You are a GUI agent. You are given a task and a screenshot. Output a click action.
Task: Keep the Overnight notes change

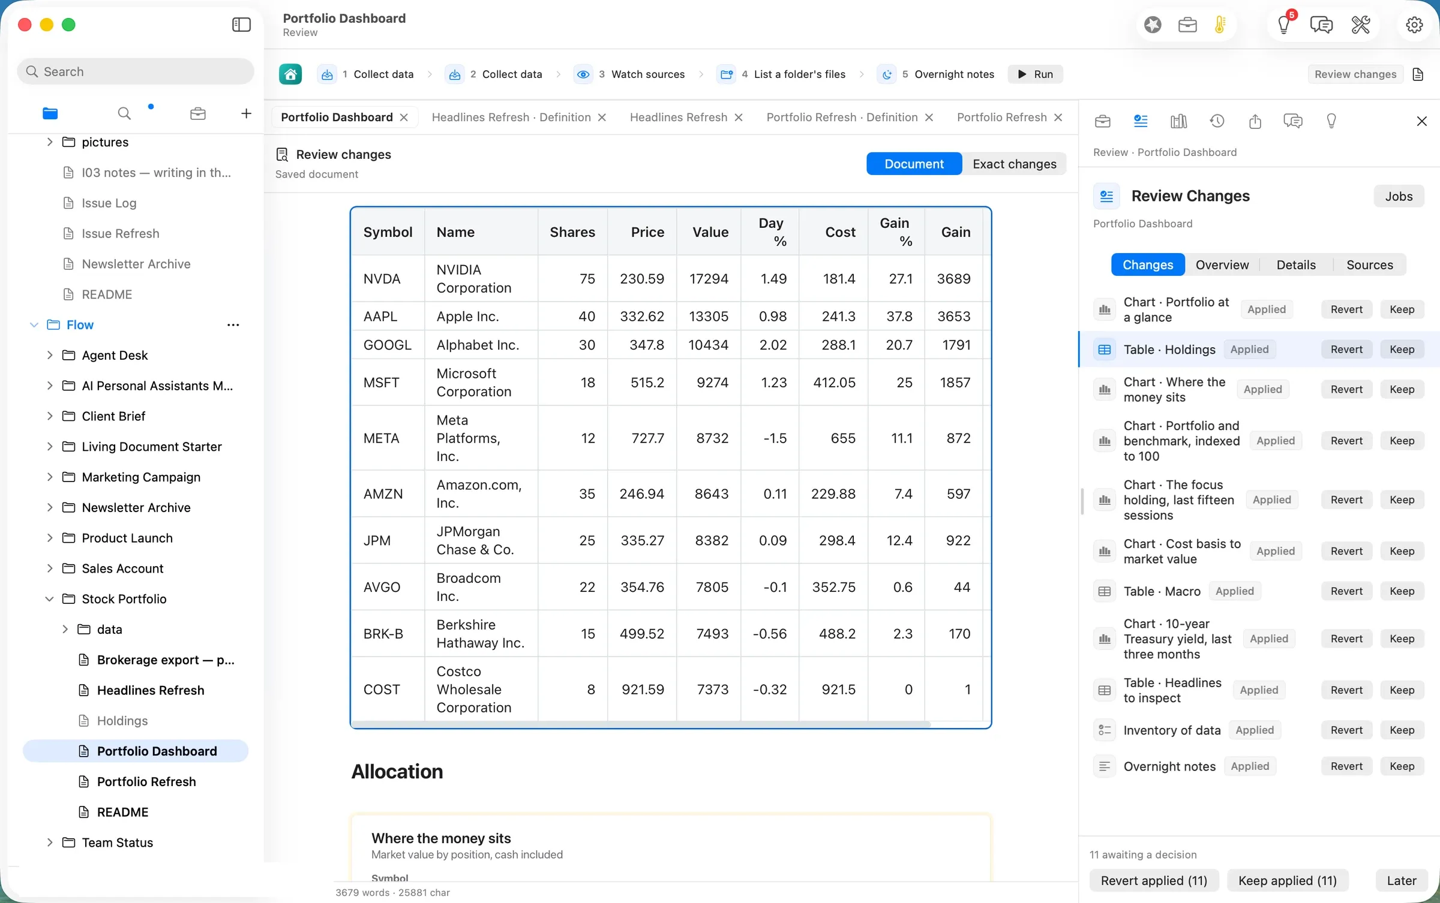[x=1402, y=766]
